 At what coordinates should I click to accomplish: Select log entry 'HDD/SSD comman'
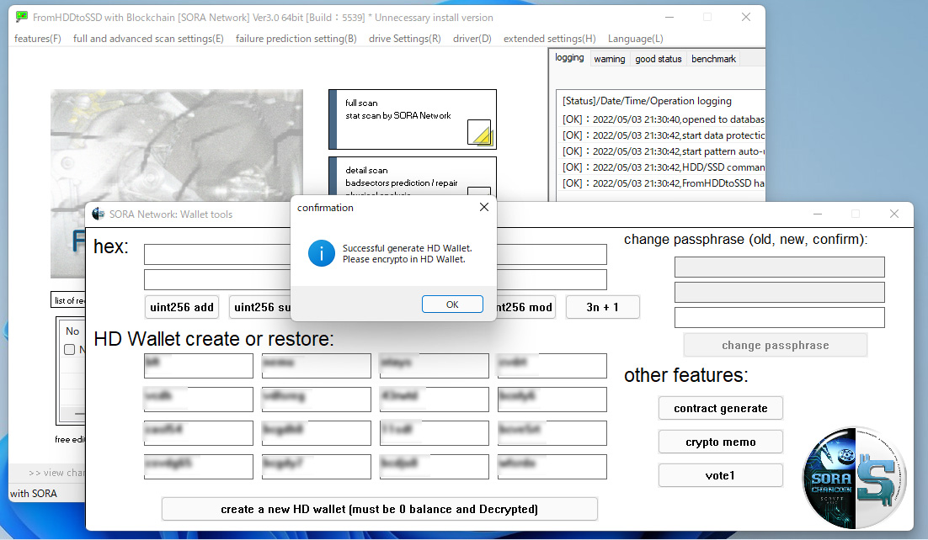click(663, 167)
